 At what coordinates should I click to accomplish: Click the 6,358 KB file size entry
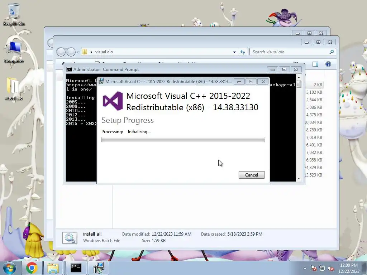click(x=314, y=160)
